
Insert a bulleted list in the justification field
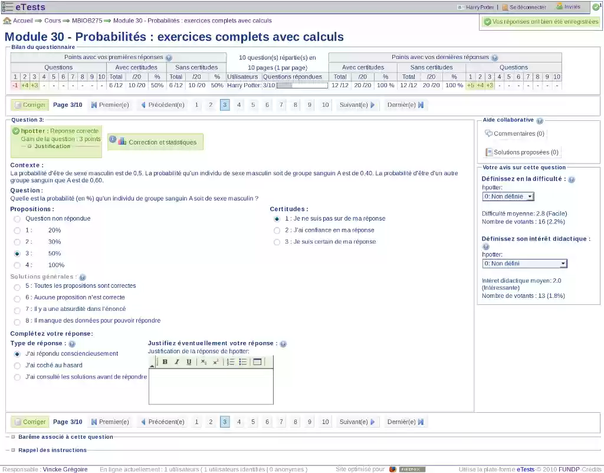(243, 362)
